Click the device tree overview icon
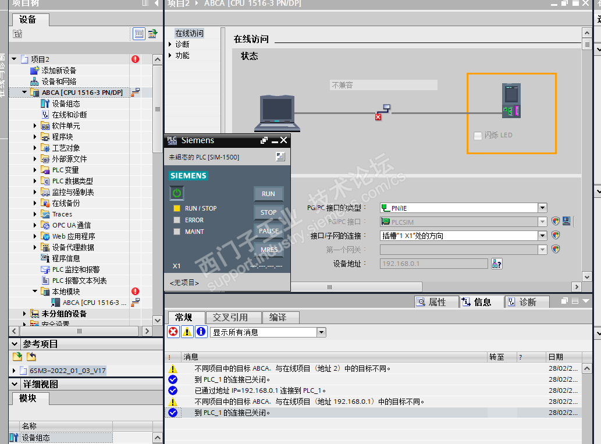This screenshot has height=444, width=601. pyautogui.click(x=17, y=34)
